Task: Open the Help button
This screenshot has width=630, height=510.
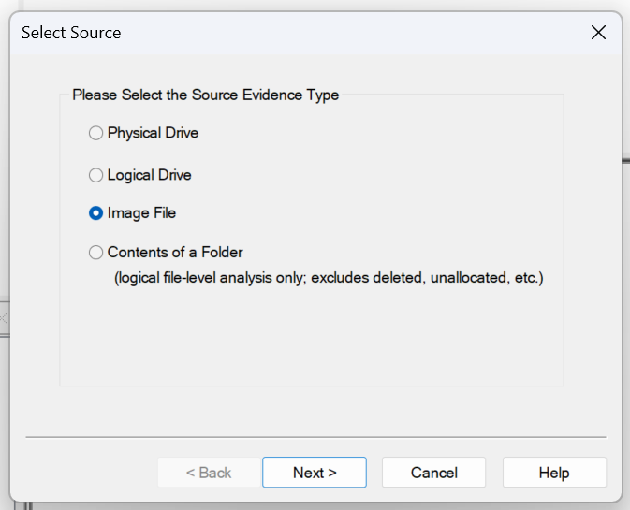Action: 553,473
